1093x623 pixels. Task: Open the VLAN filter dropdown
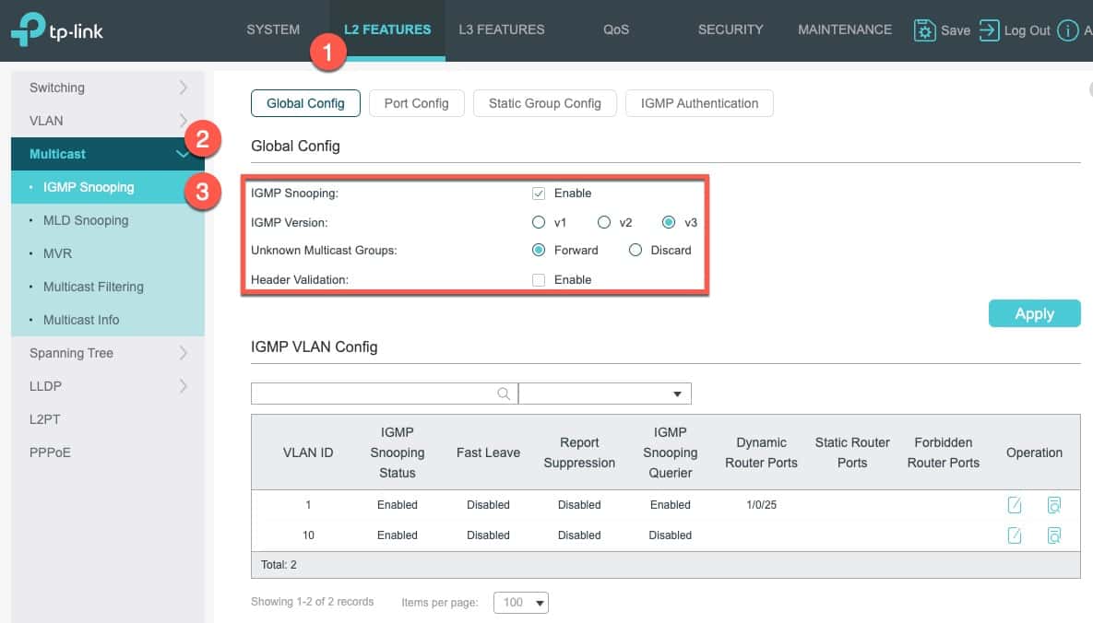[605, 394]
